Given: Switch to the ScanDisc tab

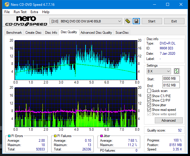Looking at the screenshot, I should (122, 33).
